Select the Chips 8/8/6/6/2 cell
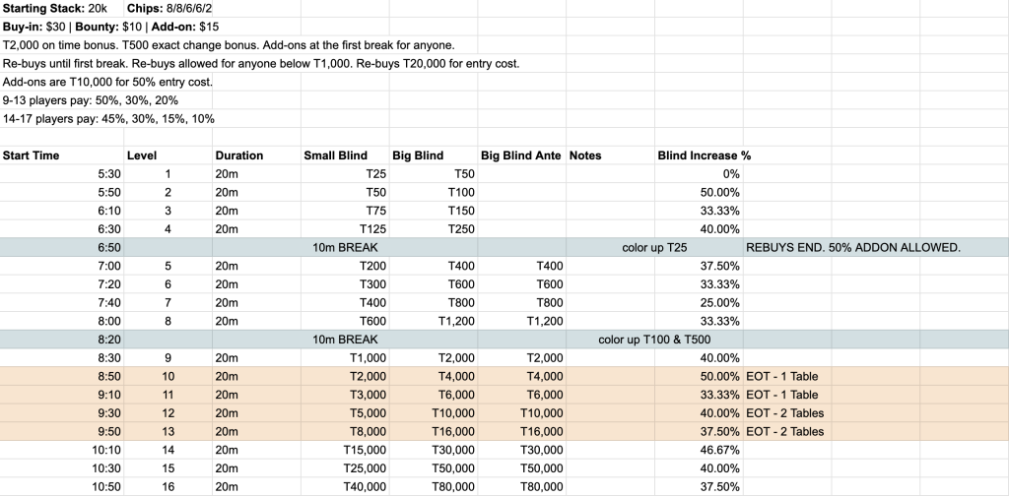 169,9
